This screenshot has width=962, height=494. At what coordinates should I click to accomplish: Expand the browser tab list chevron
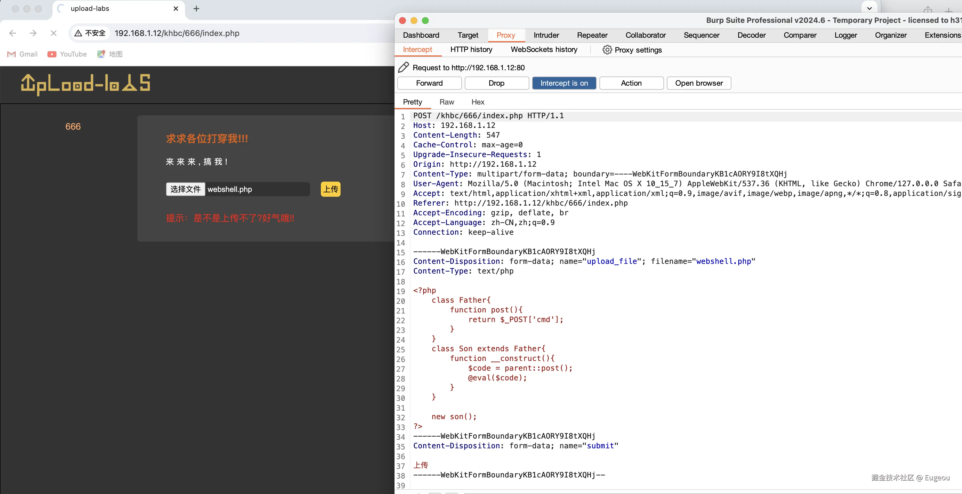869,8
